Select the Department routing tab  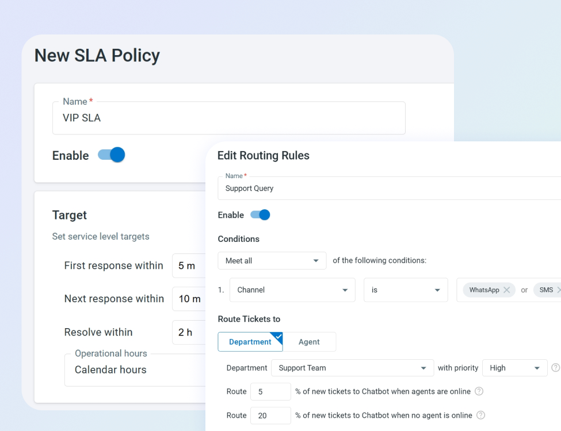250,342
